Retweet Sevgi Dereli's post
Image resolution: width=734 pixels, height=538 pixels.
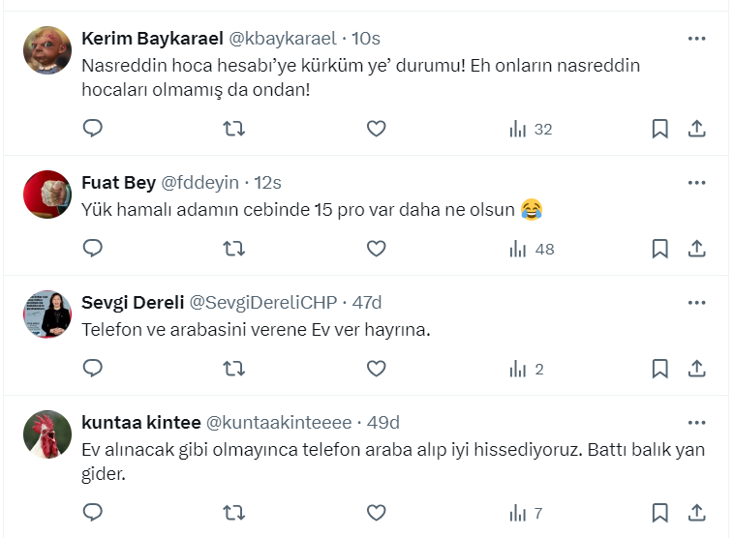coord(233,369)
